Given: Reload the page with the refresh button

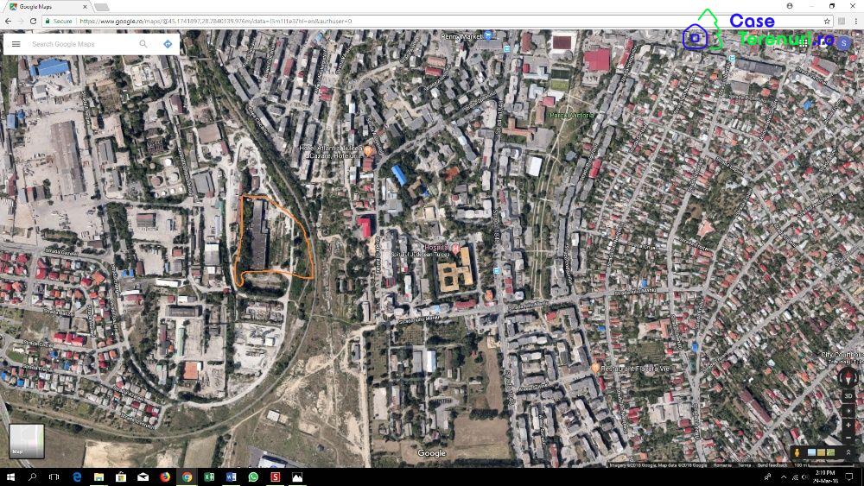Looking at the screenshot, I should tap(34, 21).
